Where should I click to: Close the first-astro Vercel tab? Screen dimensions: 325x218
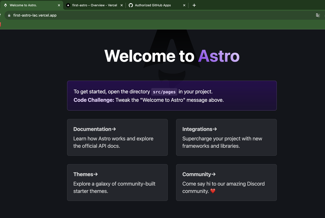(x=121, y=6)
